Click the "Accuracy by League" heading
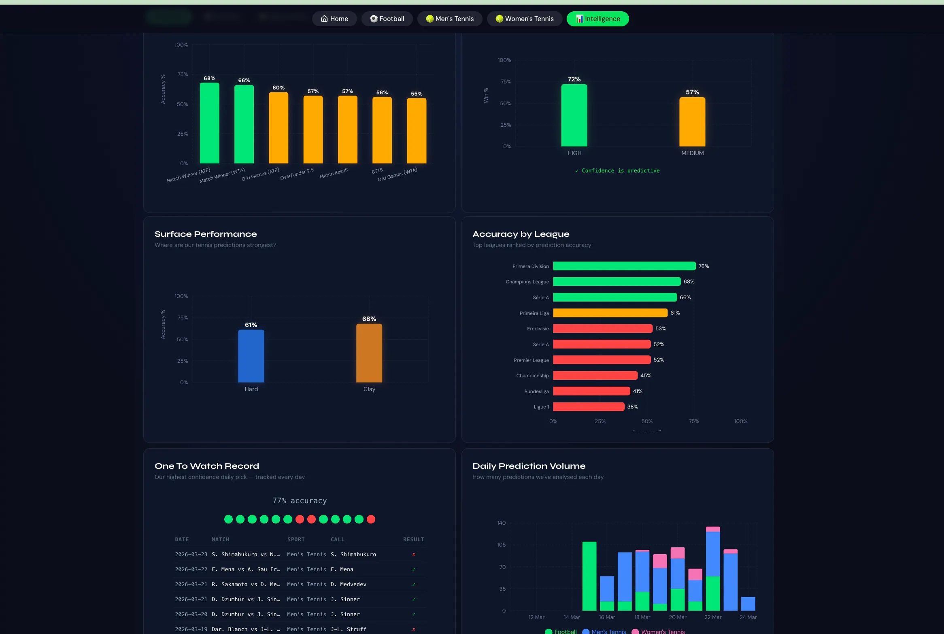Image resolution: width=944 pixels, height=634 pixels. pos(521,234)
